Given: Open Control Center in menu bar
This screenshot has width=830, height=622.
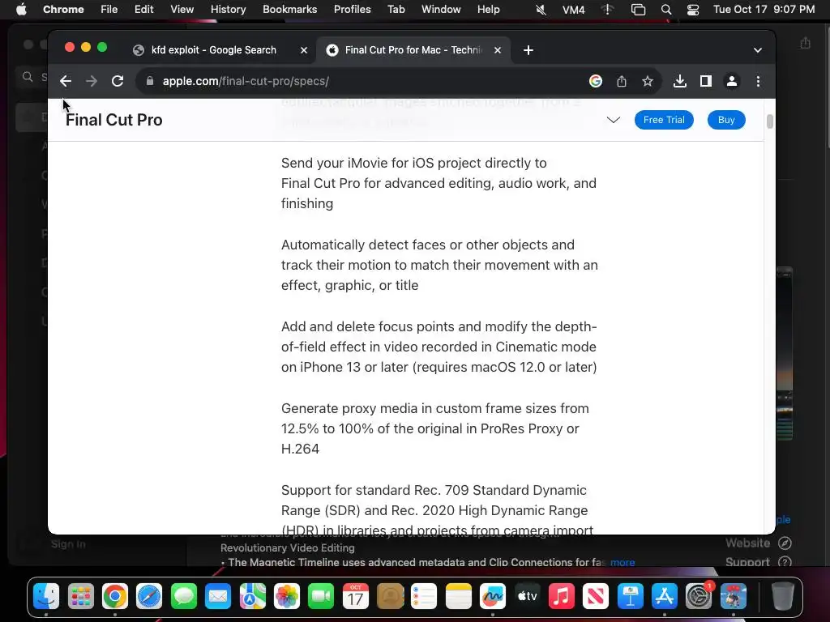Looking at the screenshot, I should coord(693,10).
